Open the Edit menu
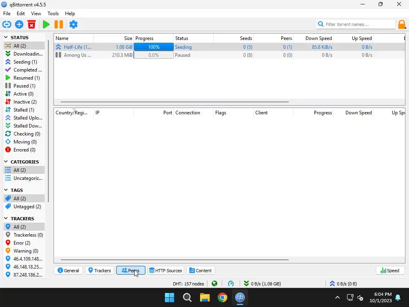Screen dimensions: 409x307 (21, 14)
